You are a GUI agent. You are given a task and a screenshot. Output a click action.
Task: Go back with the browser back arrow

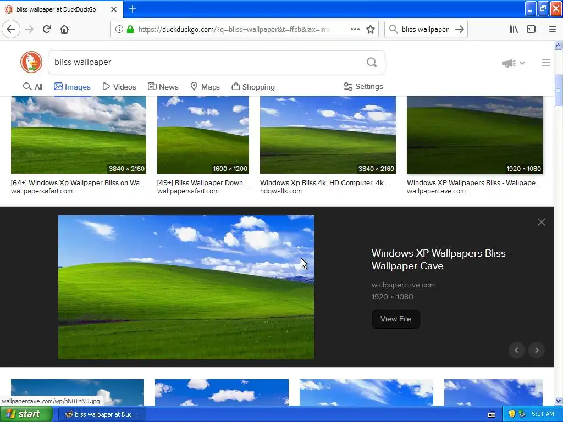tap(11, 29)
